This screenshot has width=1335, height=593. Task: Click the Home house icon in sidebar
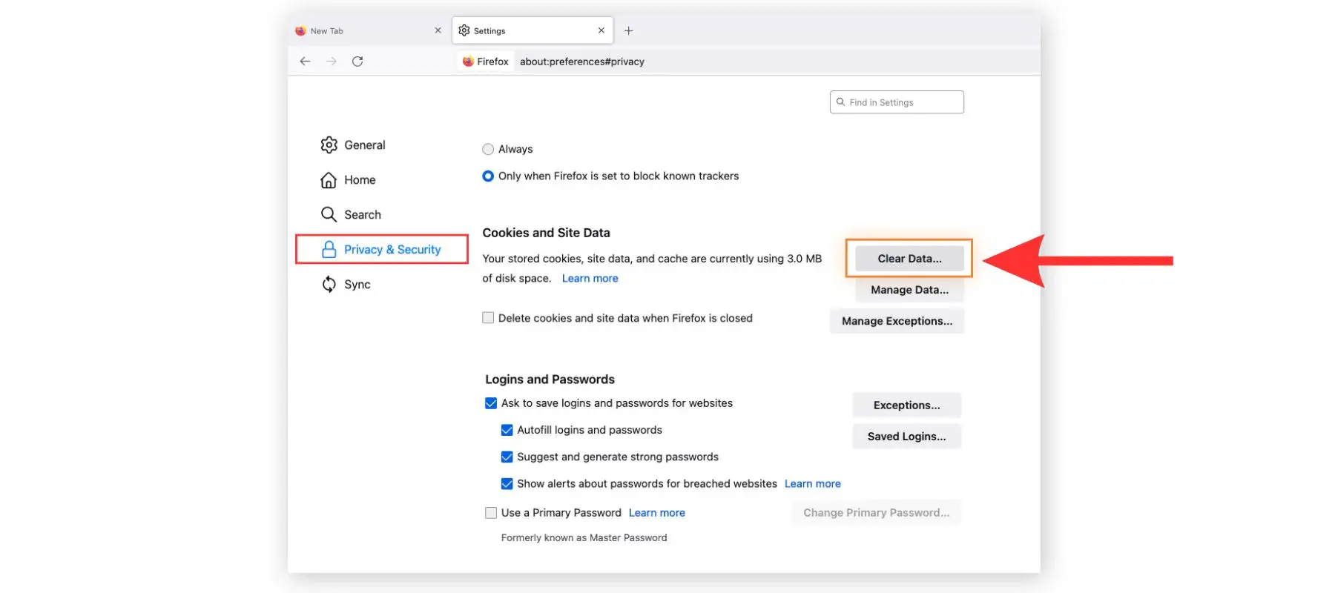(329, 180)
